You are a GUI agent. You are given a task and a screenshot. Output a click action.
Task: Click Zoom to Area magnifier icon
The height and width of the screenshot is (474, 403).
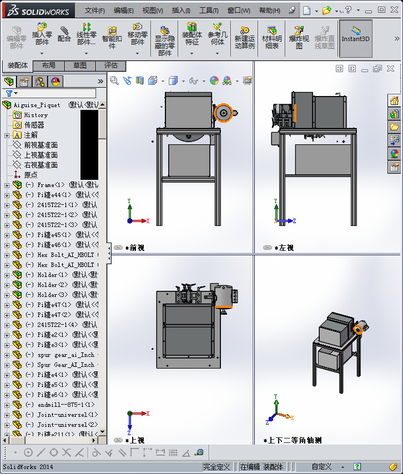tap(114, 80)
